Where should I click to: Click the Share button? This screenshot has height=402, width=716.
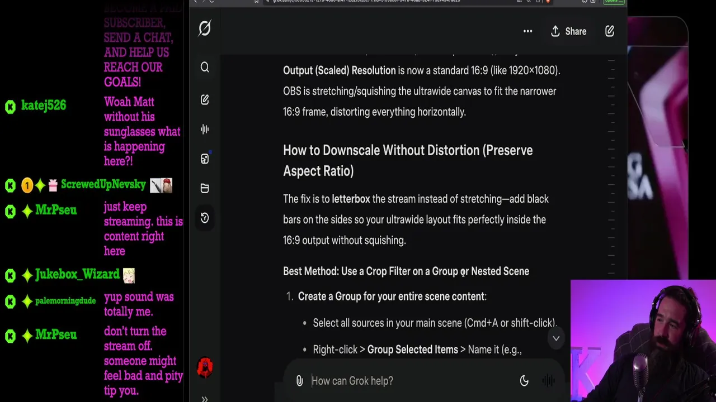[x=569, y=31]
